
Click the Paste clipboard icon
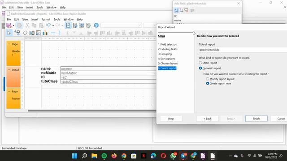click(41, 25)
